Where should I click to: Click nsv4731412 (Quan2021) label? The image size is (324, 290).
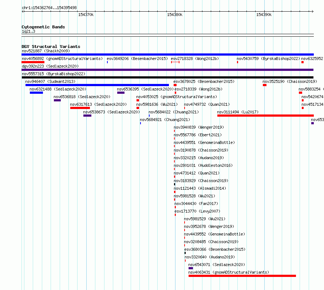[x=197, y=173]
